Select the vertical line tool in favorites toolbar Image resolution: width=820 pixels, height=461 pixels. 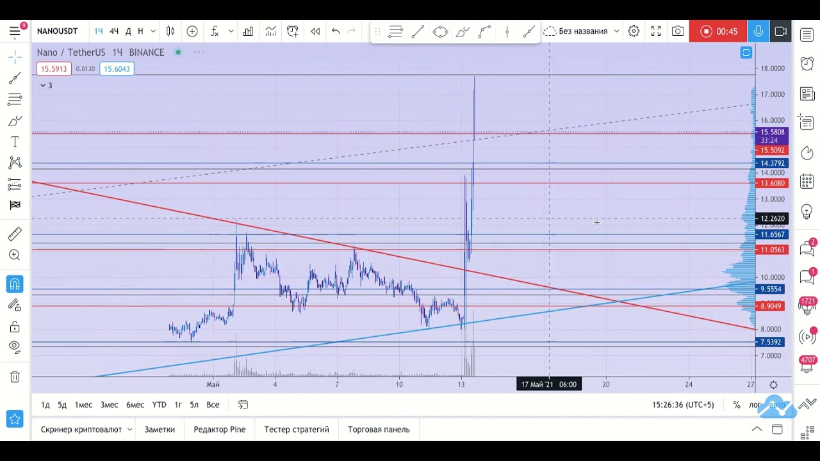tap(507, 31)
